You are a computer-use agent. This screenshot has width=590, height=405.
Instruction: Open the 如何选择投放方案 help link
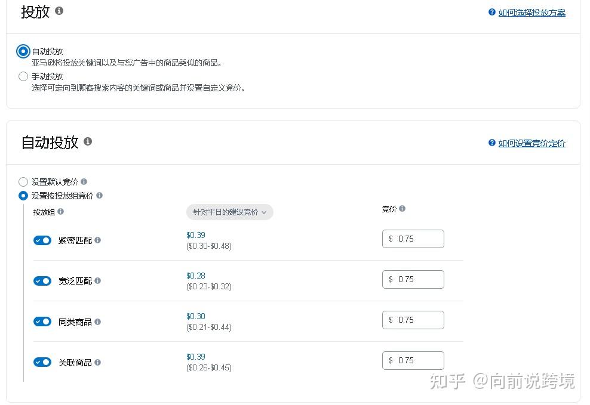531,13
